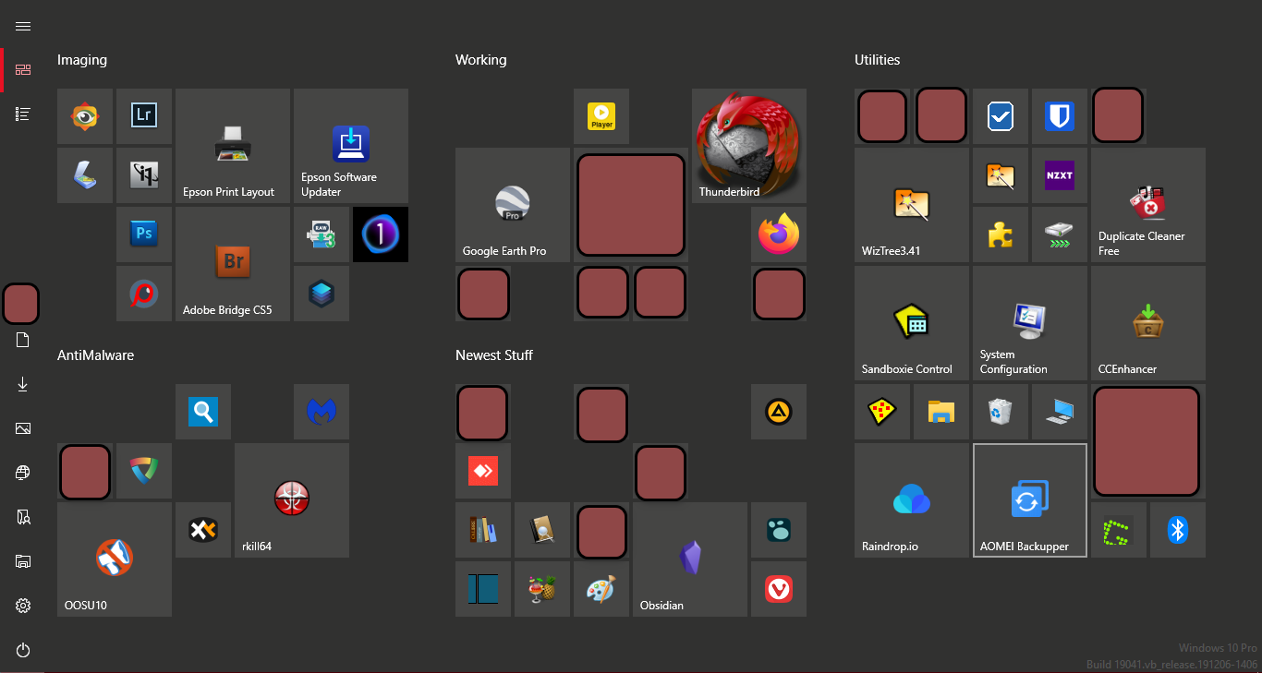Select the Imaging group heading
1262x673 pixels.
[x=82, y=60]
